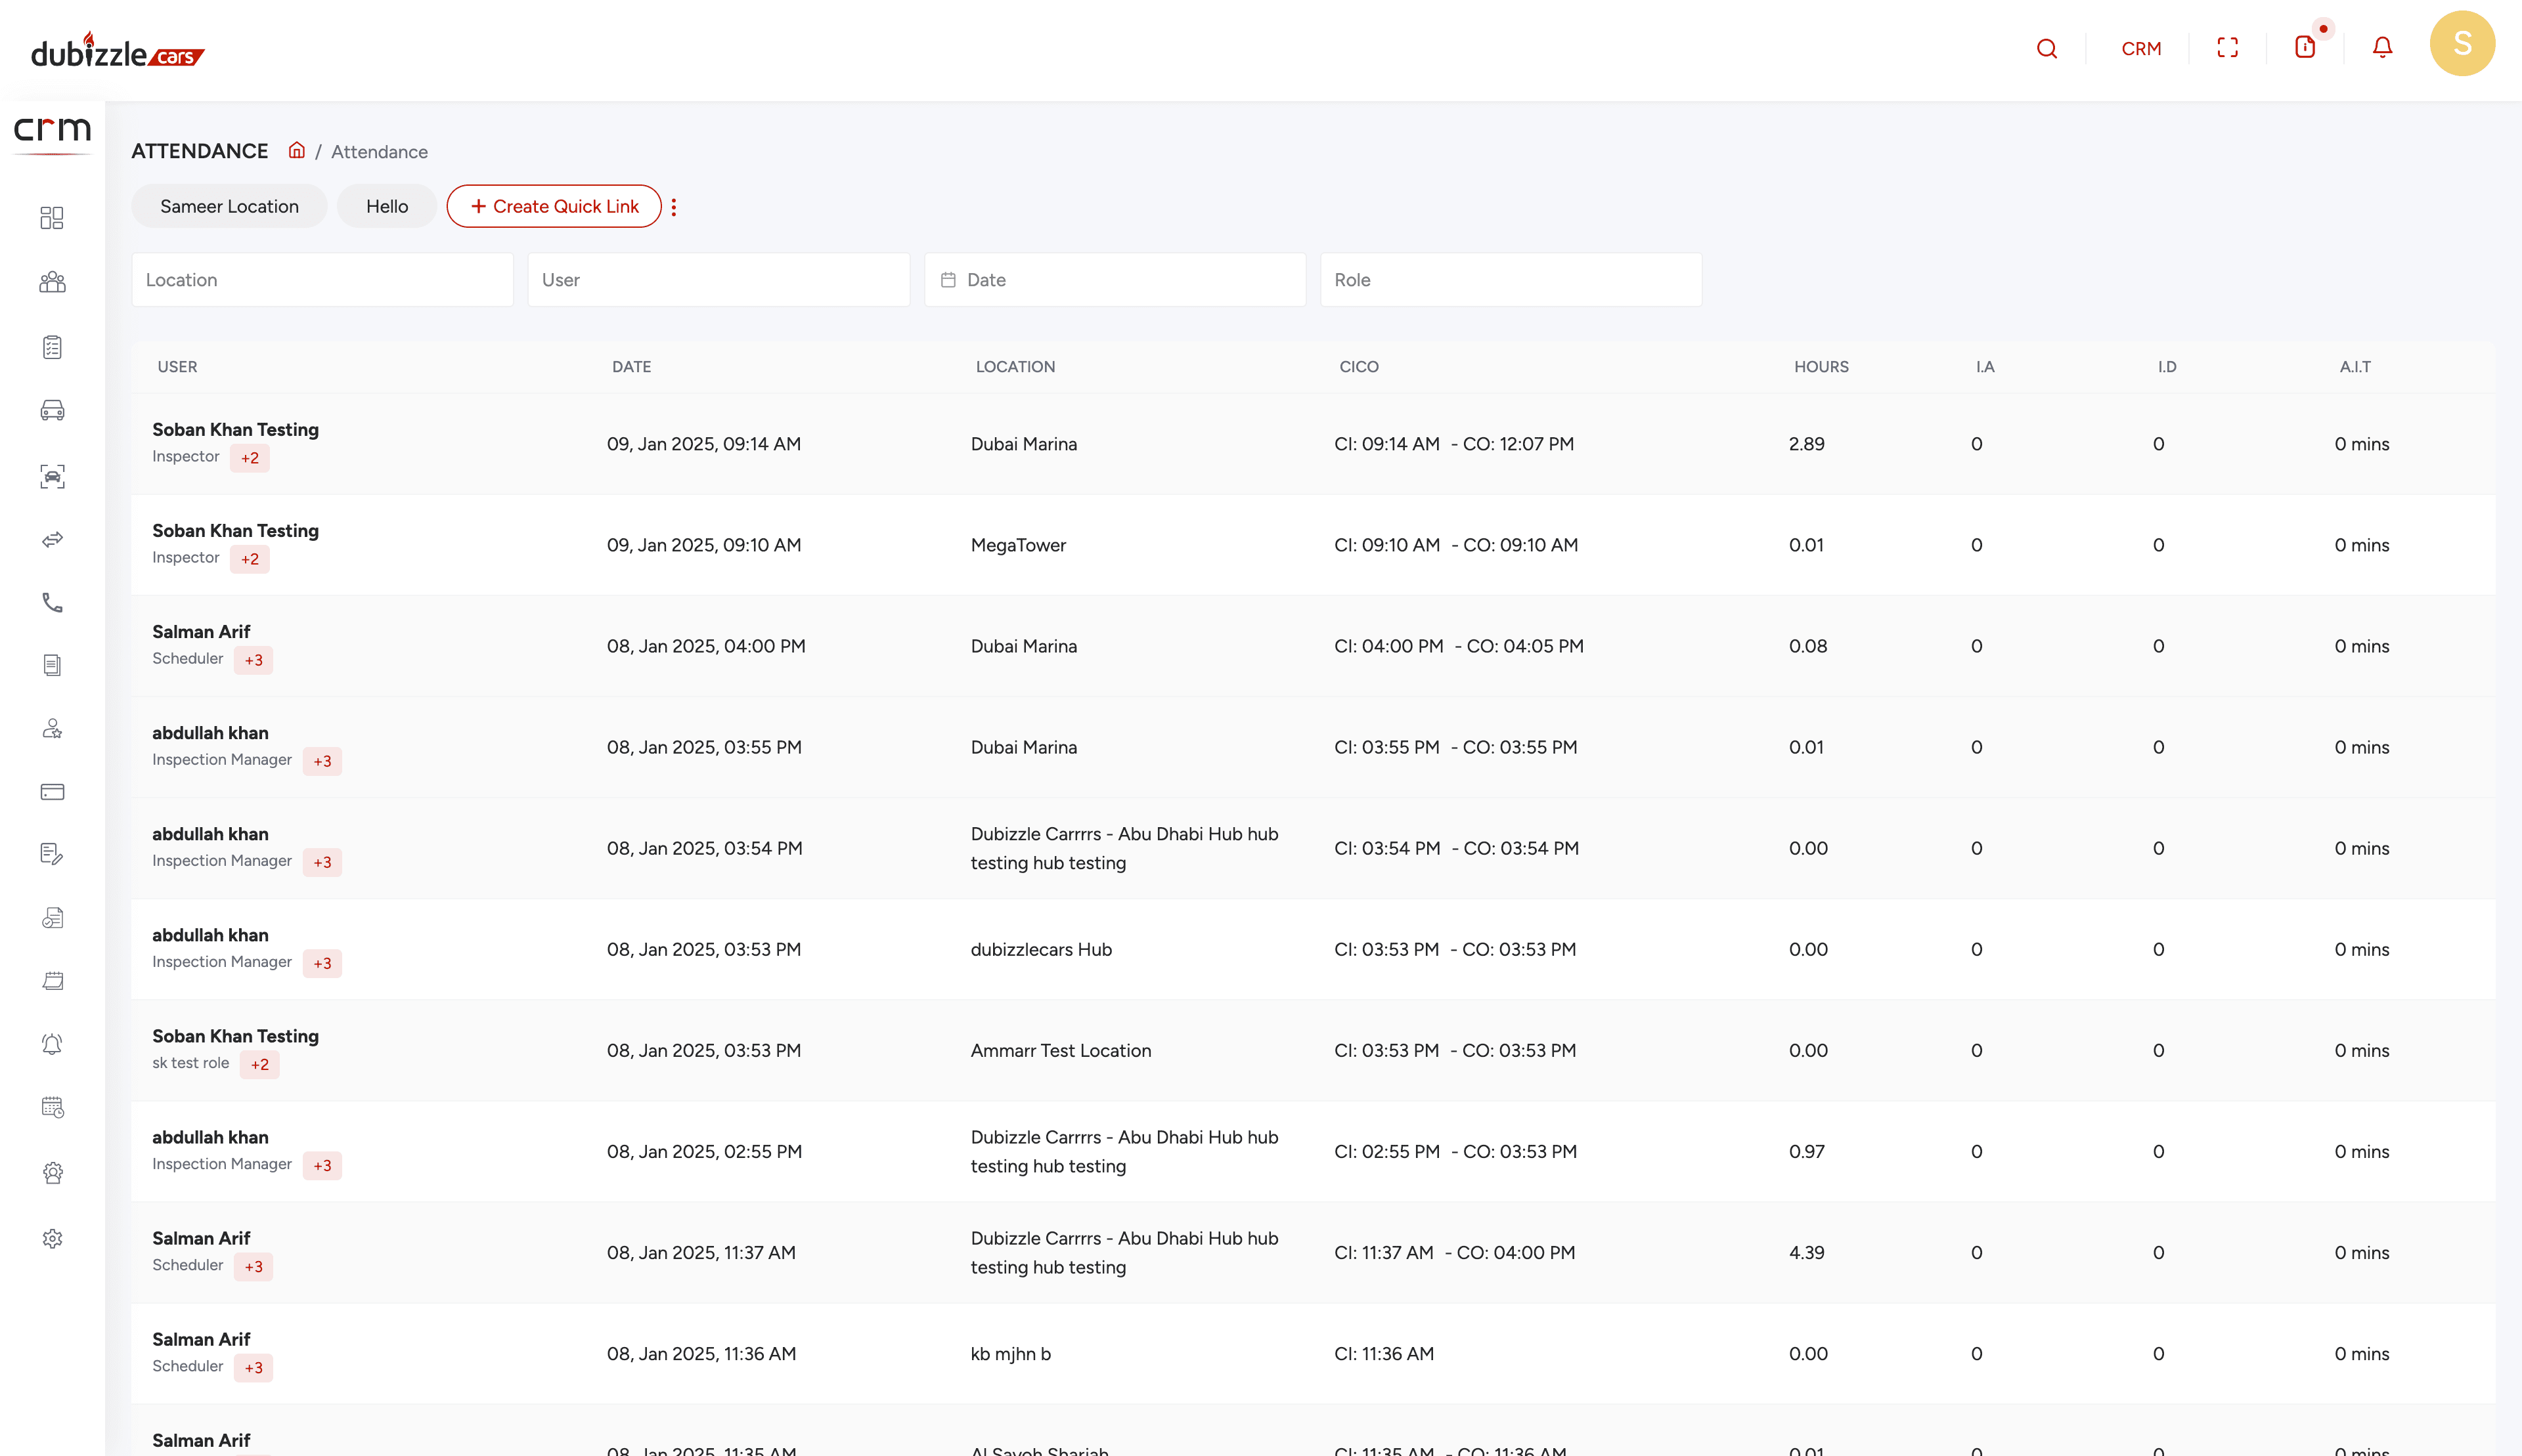The width and height of the screenshot is (2522, 1456).
Task: Open the Location filter dropdown
Action: [x=322, y=280]
